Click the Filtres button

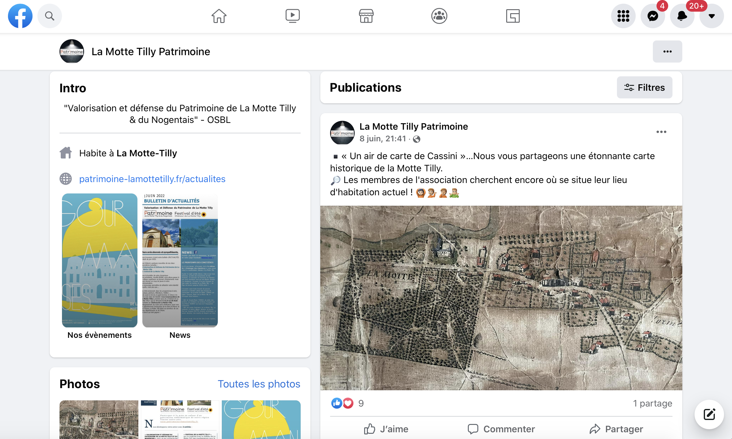[645, 87]
